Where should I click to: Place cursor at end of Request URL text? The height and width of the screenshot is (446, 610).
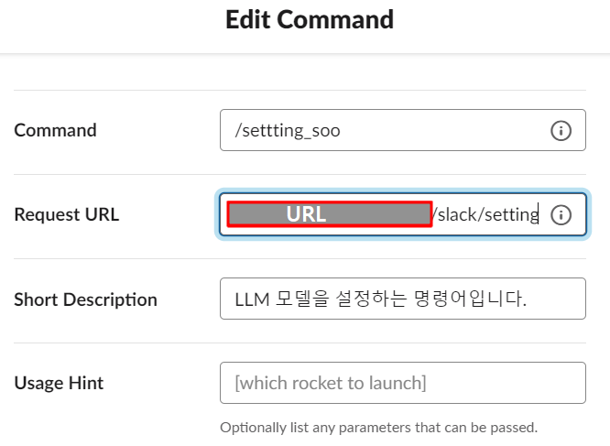(539, 215)
